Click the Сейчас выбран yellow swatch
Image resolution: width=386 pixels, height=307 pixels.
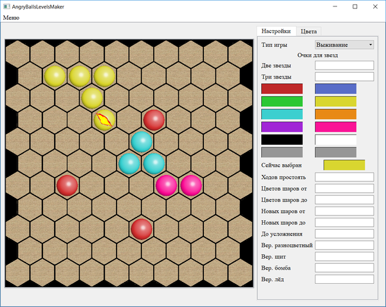pyautogui.click(x=344, y=165)
